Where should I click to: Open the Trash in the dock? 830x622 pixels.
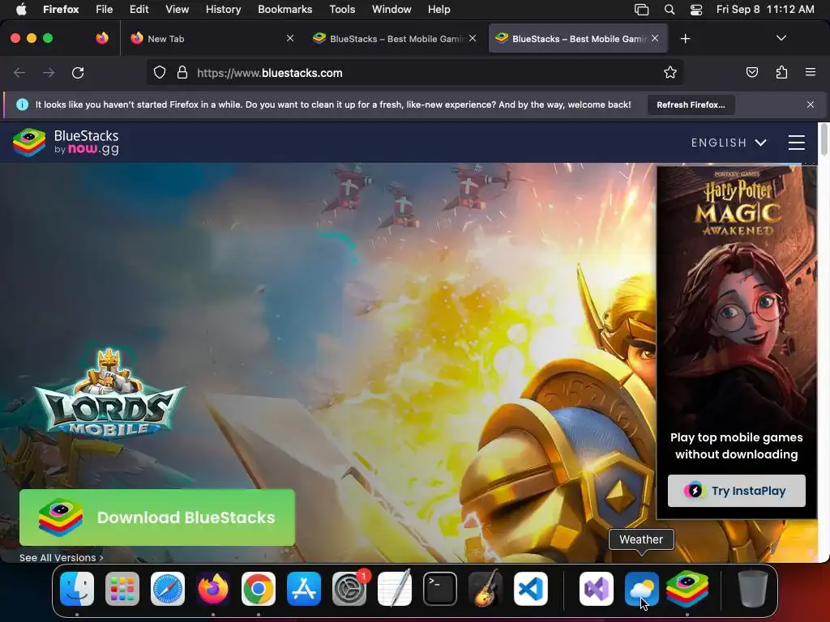(x=753, y=589)
